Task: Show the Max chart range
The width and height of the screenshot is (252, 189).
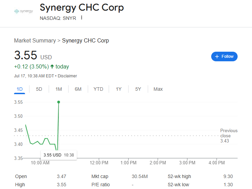Action: (158, 89)
